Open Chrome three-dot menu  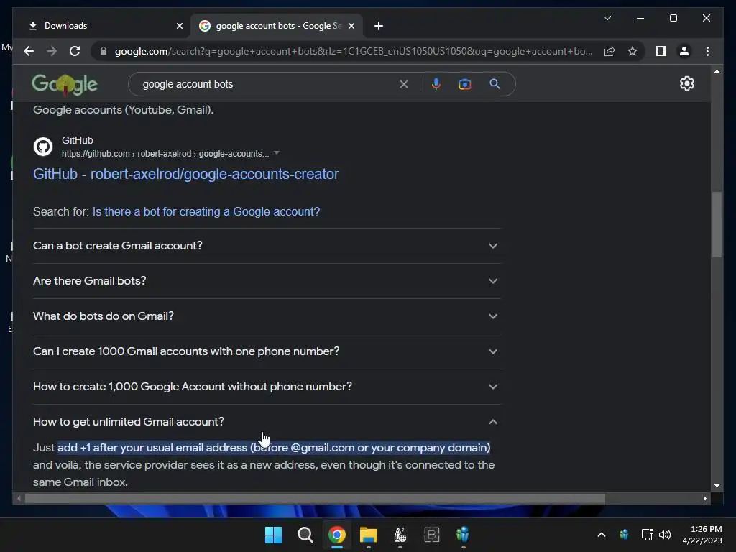tap(707, 51)
